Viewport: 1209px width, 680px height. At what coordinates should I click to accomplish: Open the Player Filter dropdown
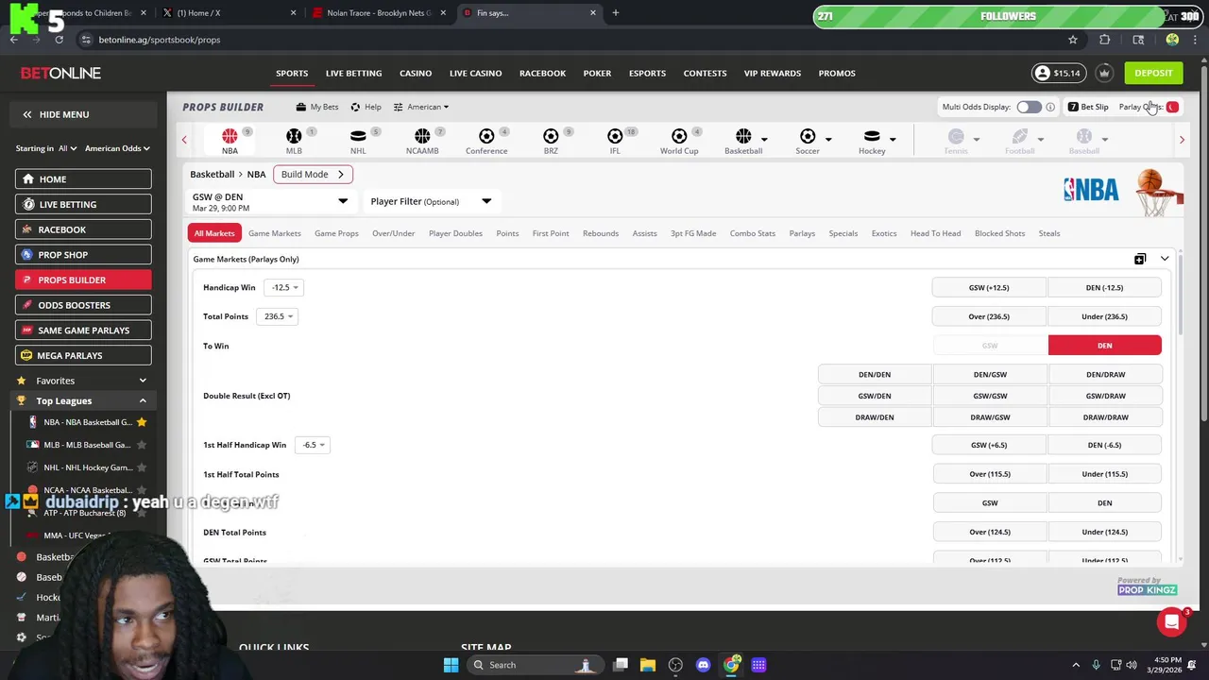[431, 201]
